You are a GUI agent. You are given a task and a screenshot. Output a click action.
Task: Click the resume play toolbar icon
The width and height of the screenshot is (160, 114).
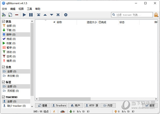[x=24, y=15]
